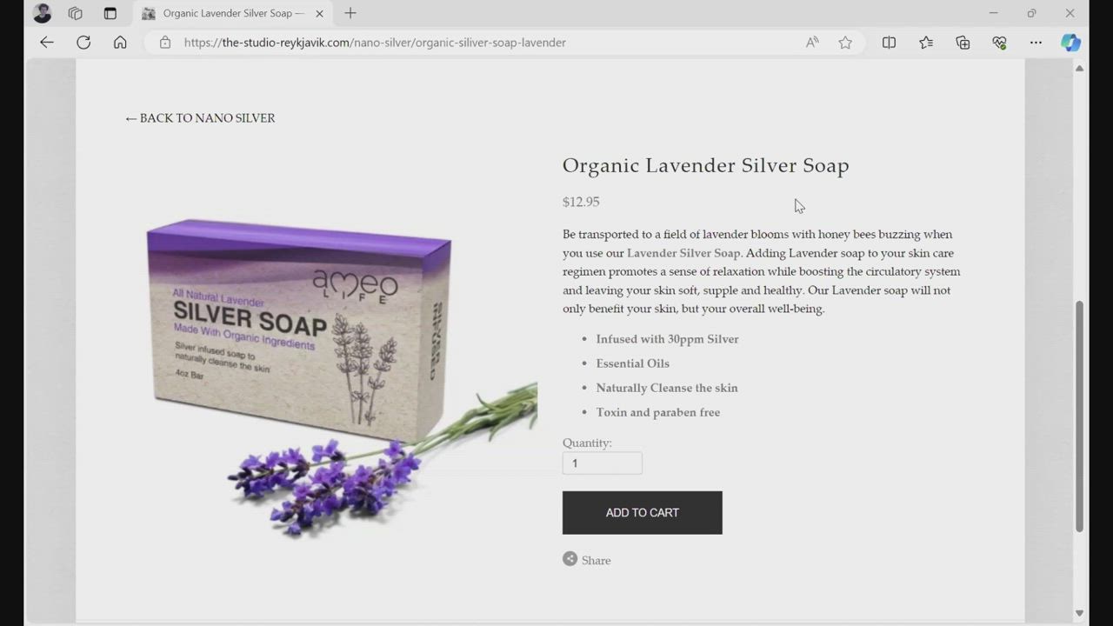Screen dimensions: 1113x626
Task: Click ADD TO CART button
Action: pos(643,513)
